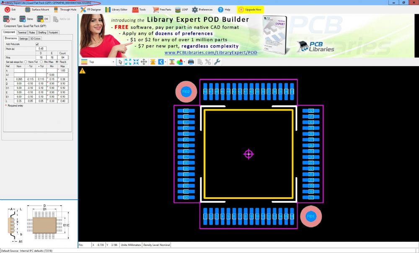The image size is (419, 253).
Task: Open the PCBLibraries.com POD link
Action: tap(210, 53)
